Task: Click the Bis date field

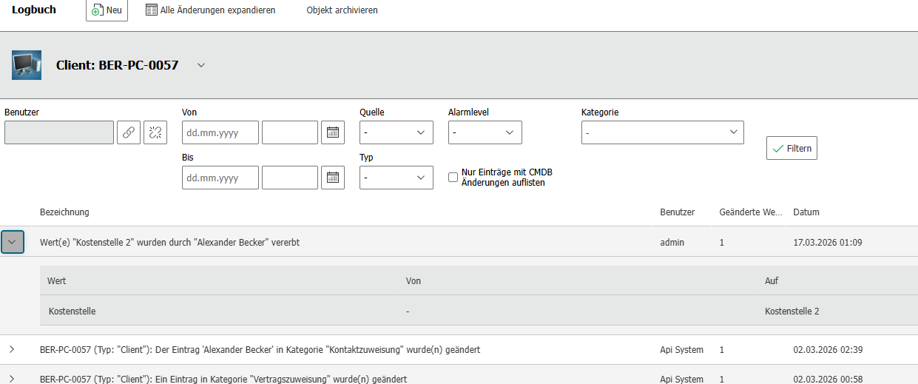Action: coord(220,178)
